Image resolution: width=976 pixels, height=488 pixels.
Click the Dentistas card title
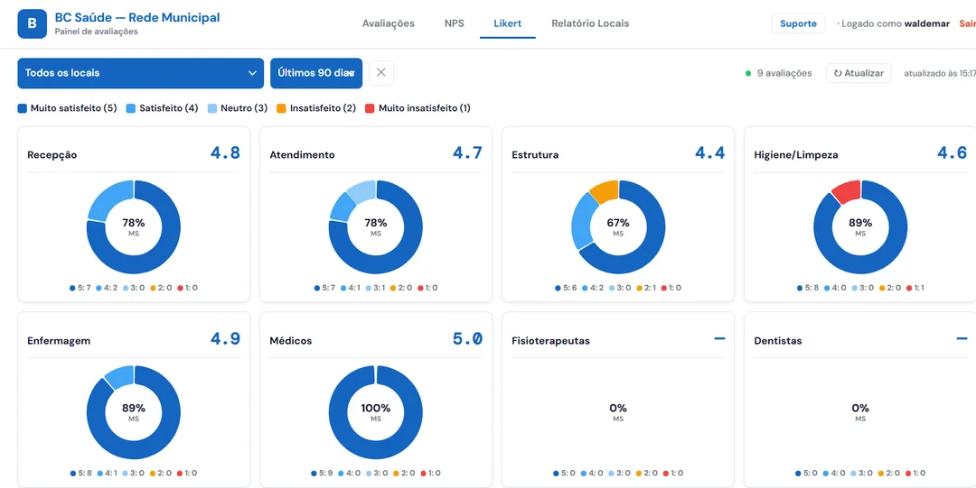click(x=778, y=341)
